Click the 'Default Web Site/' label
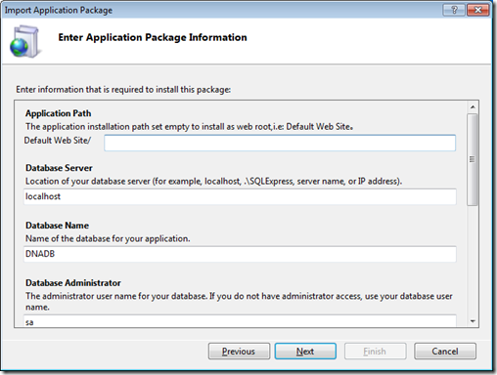The width and height of the screenshot is (497, 375). pos(58,141)
